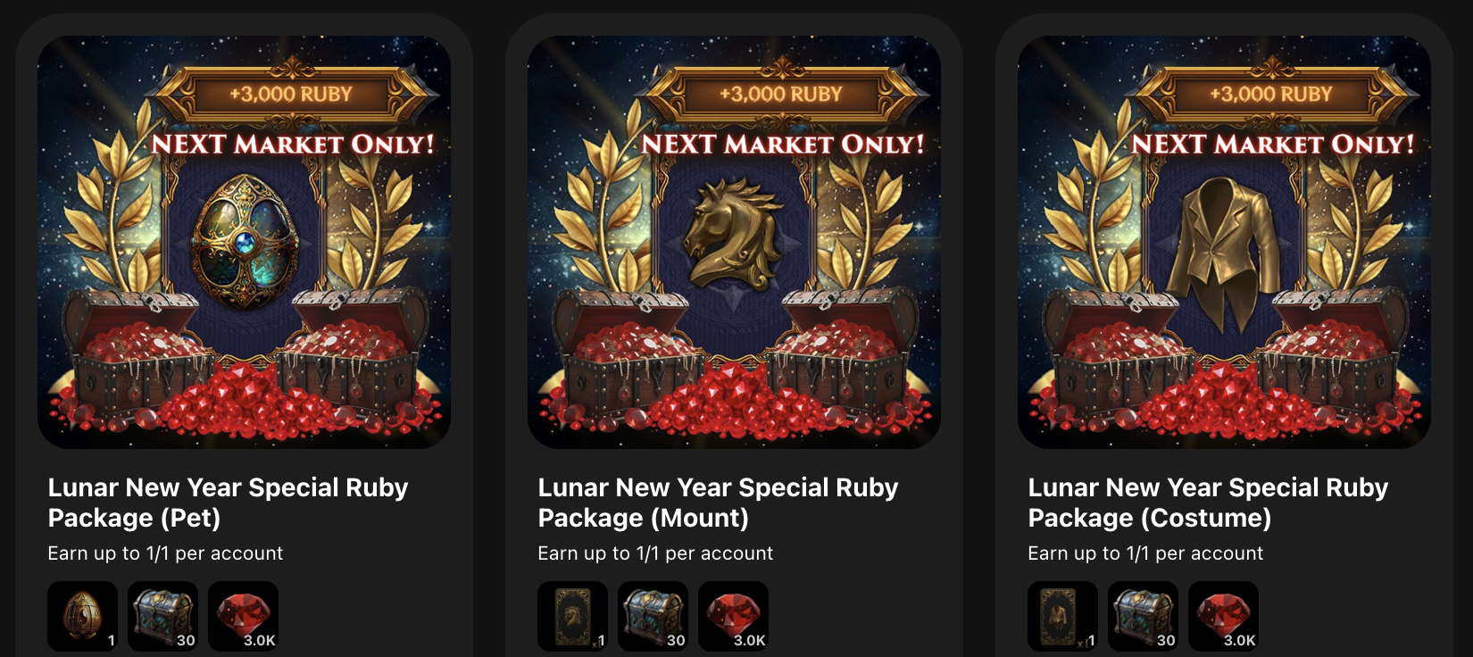Click the jeweled egg in Pet banner
The height and width of the screenshot is (657, 1473).
[x=245, y=241]
